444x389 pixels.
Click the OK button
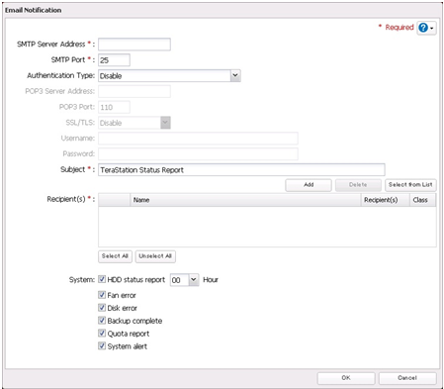(346, 378)
